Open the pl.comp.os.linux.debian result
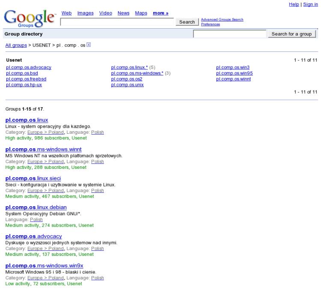This screenshot has height=291, width=321. 36,207
